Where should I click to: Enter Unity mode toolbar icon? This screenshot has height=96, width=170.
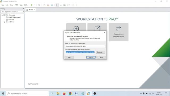(x=69, y=5)
